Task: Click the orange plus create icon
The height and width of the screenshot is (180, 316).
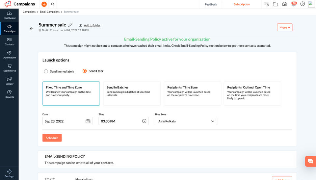Action: [44, 4]
